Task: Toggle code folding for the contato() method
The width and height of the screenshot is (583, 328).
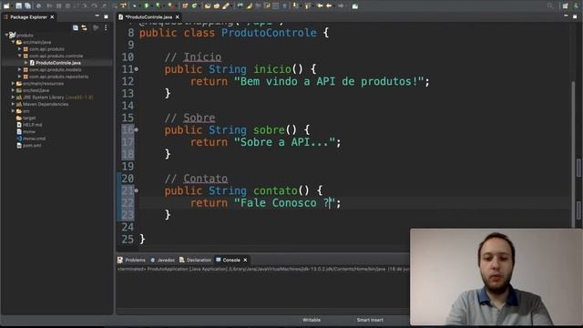Action: [x=137, y=190]
